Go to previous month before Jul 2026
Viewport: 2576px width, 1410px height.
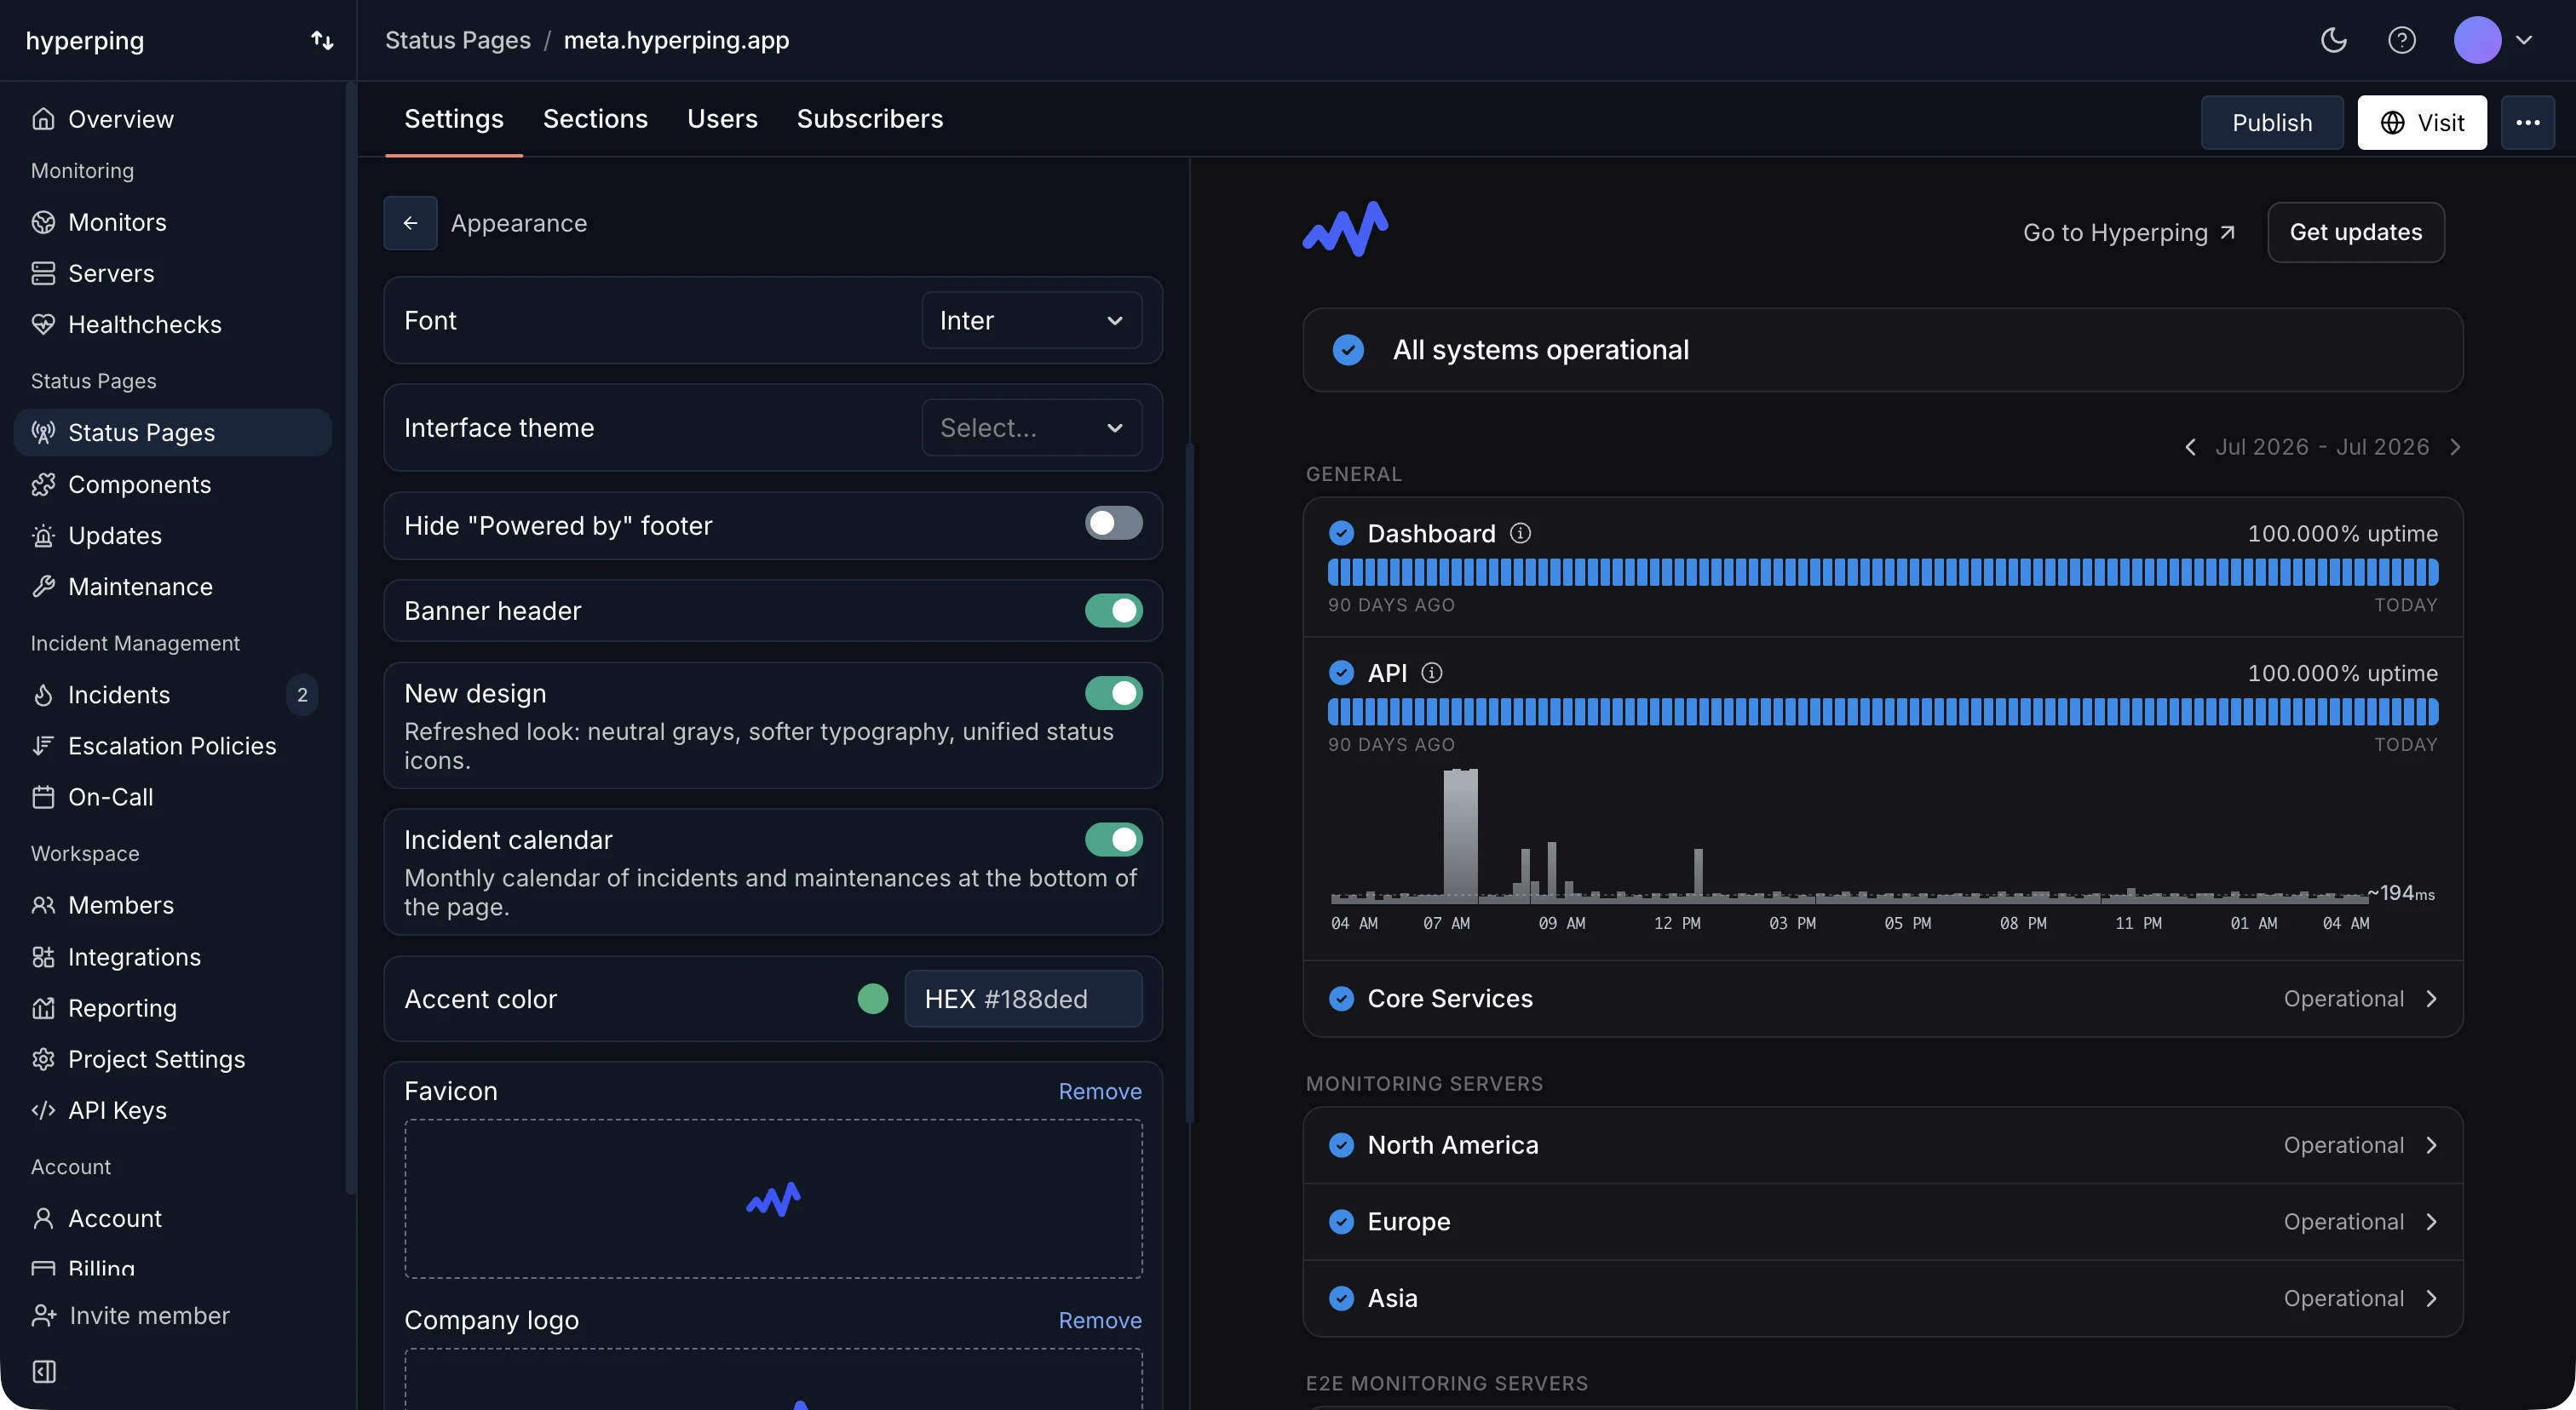2190,447
